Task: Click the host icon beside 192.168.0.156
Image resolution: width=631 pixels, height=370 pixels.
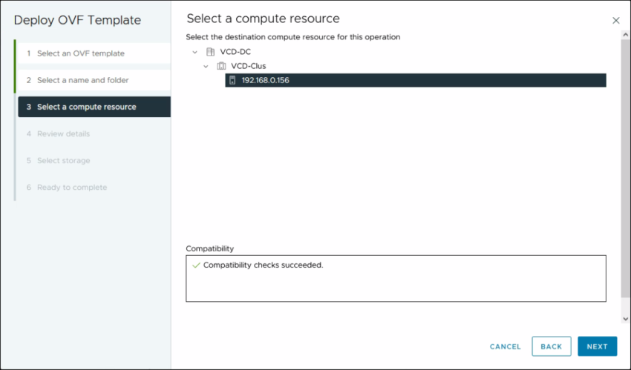Action: click(232, 80)
